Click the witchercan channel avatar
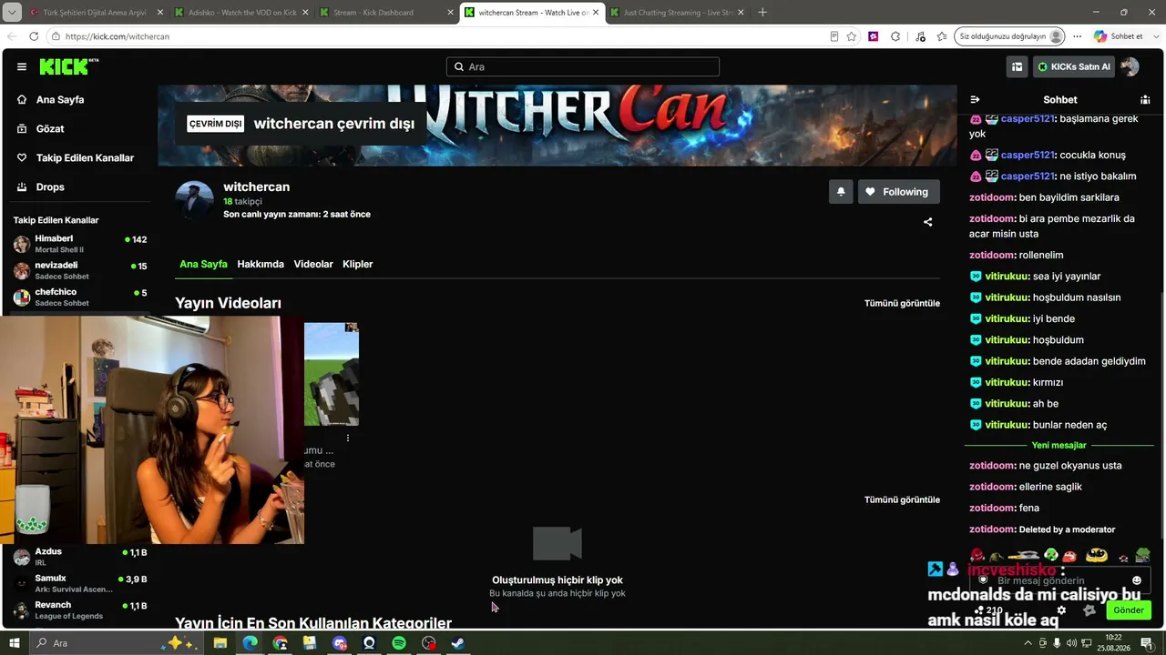 194,200
